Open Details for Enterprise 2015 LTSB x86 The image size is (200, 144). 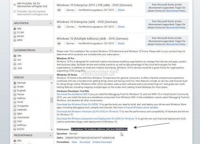pos(121,10)
